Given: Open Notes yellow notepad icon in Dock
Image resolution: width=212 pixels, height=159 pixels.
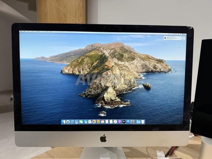Looking at the screenshot, I should point(111,122).
